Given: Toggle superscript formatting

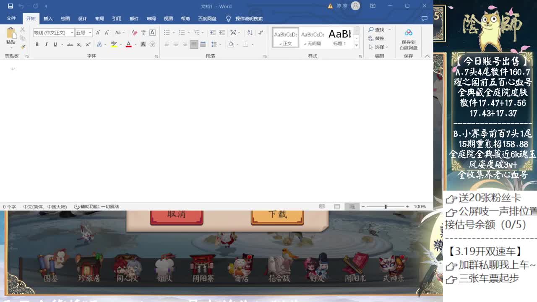Looking at the screenshot, I should click(88, 44).
